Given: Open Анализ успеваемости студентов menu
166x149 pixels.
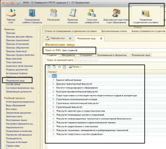Looking at the screenshot, I should [x=148, y=31].
